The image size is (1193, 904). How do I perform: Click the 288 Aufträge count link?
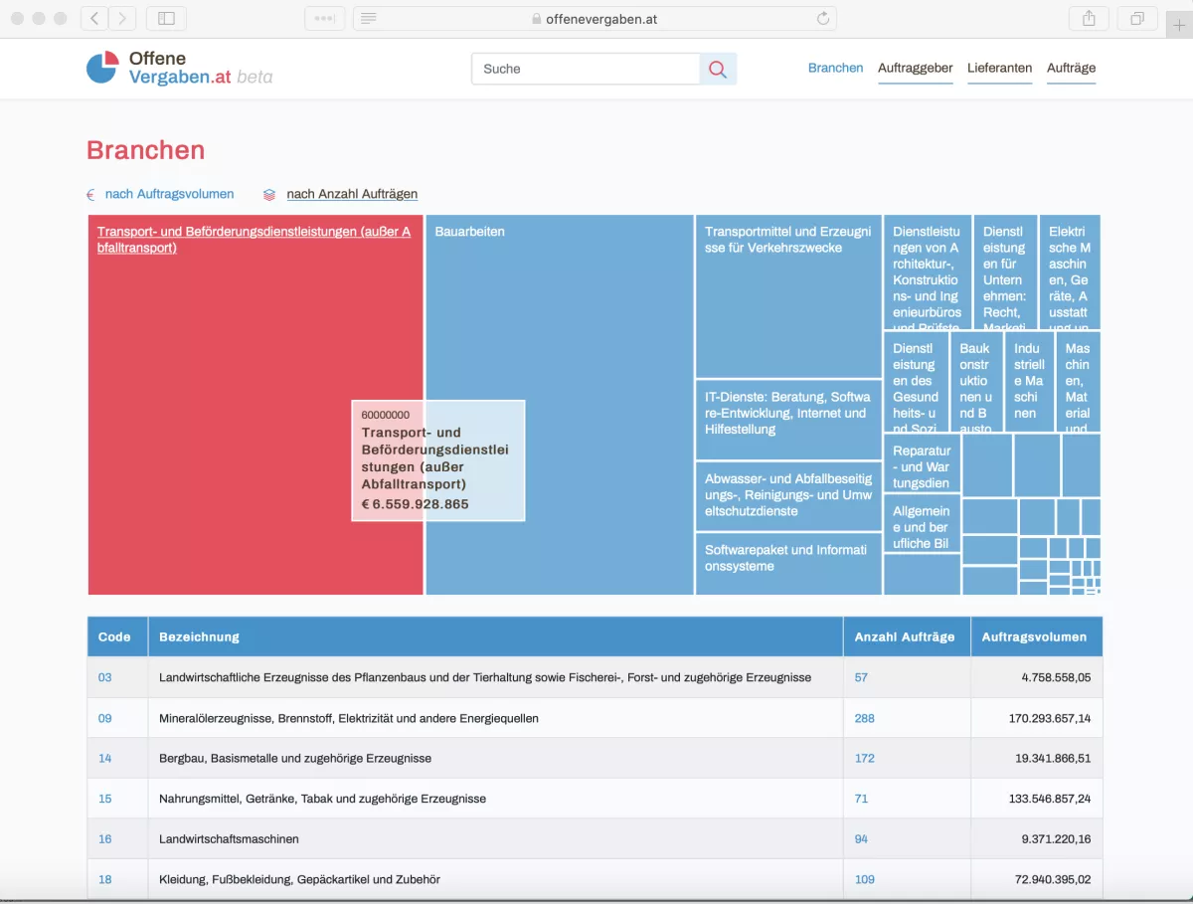coord(864,717)
